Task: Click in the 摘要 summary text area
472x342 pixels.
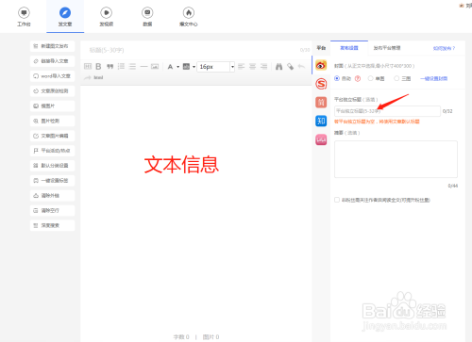Action: click(x=396, y=159)
